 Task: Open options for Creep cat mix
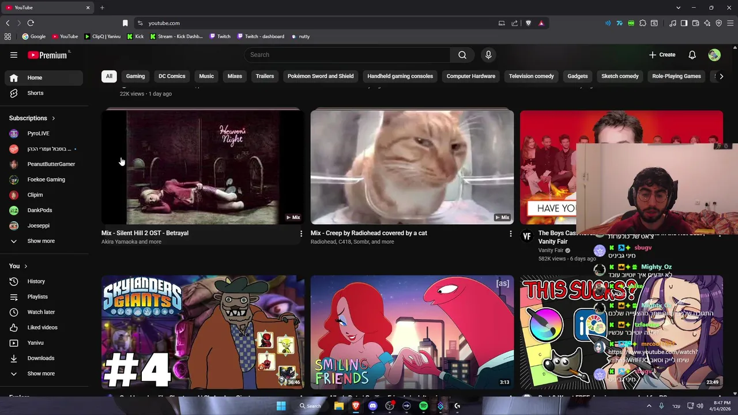(510, 233)
